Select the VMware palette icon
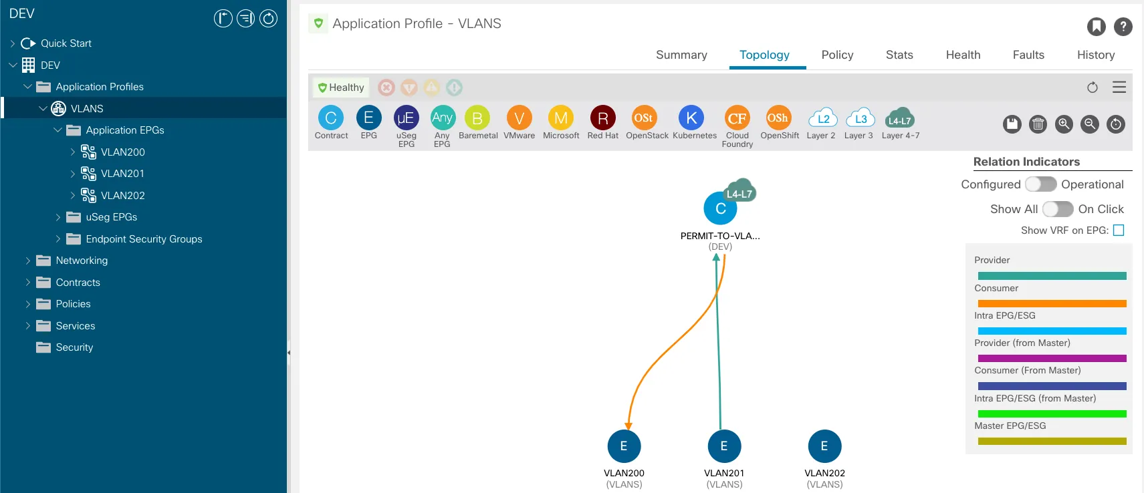Screen dimensions: 1144x493 pos(519,118)
